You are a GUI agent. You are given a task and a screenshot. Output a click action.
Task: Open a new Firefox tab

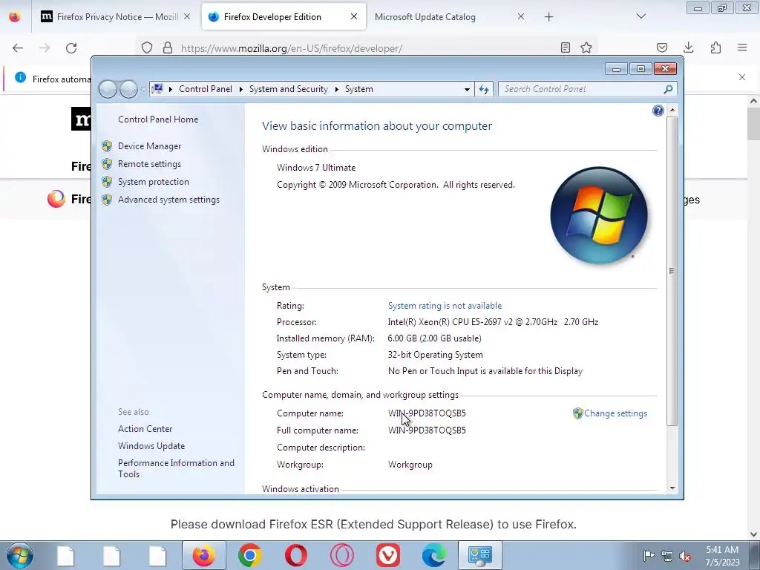[548, 17]
